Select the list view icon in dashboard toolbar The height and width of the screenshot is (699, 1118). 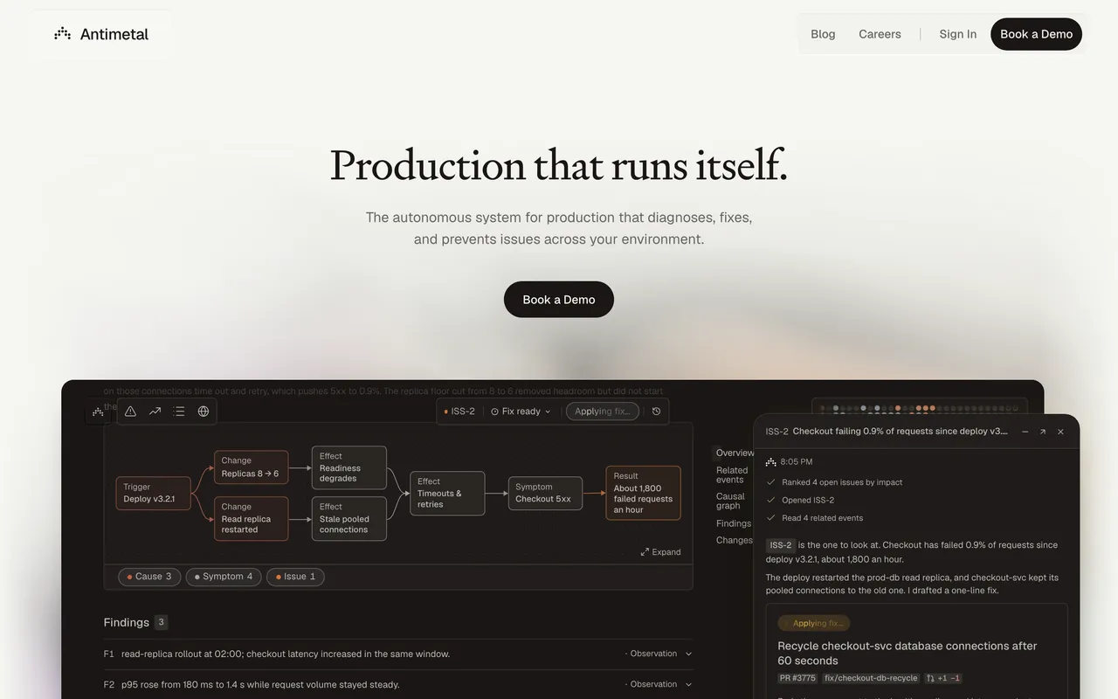(179, 412)
